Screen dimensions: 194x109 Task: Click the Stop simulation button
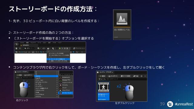coord(65,48)
